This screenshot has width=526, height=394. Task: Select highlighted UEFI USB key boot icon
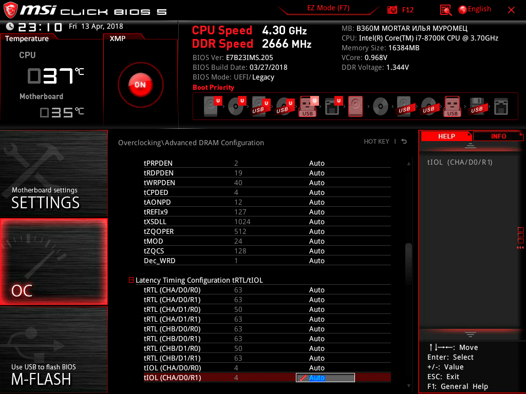click(308, 106)
